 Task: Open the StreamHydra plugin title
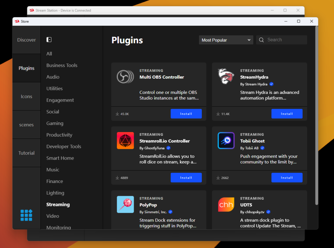[254, 77]
